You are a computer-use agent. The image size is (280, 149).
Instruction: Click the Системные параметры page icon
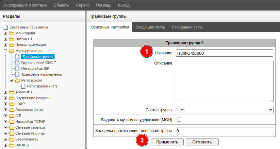5,27
